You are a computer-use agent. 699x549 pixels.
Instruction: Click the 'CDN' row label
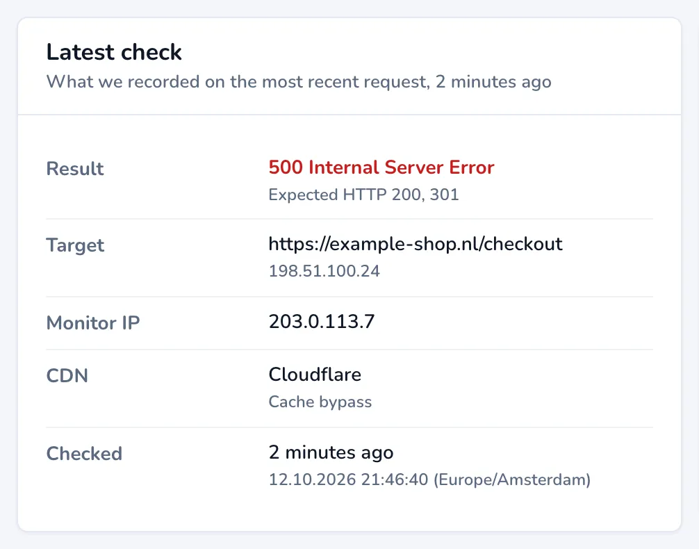point(67,375)
